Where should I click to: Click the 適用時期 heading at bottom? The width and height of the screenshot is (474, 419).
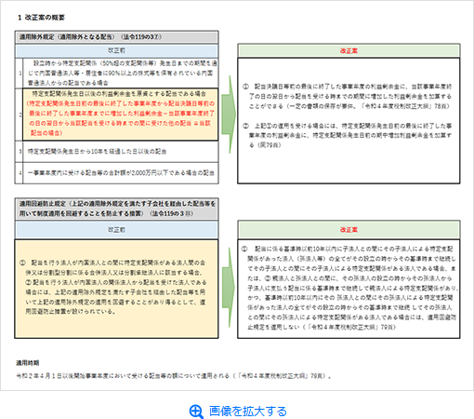tap(28, 363)
